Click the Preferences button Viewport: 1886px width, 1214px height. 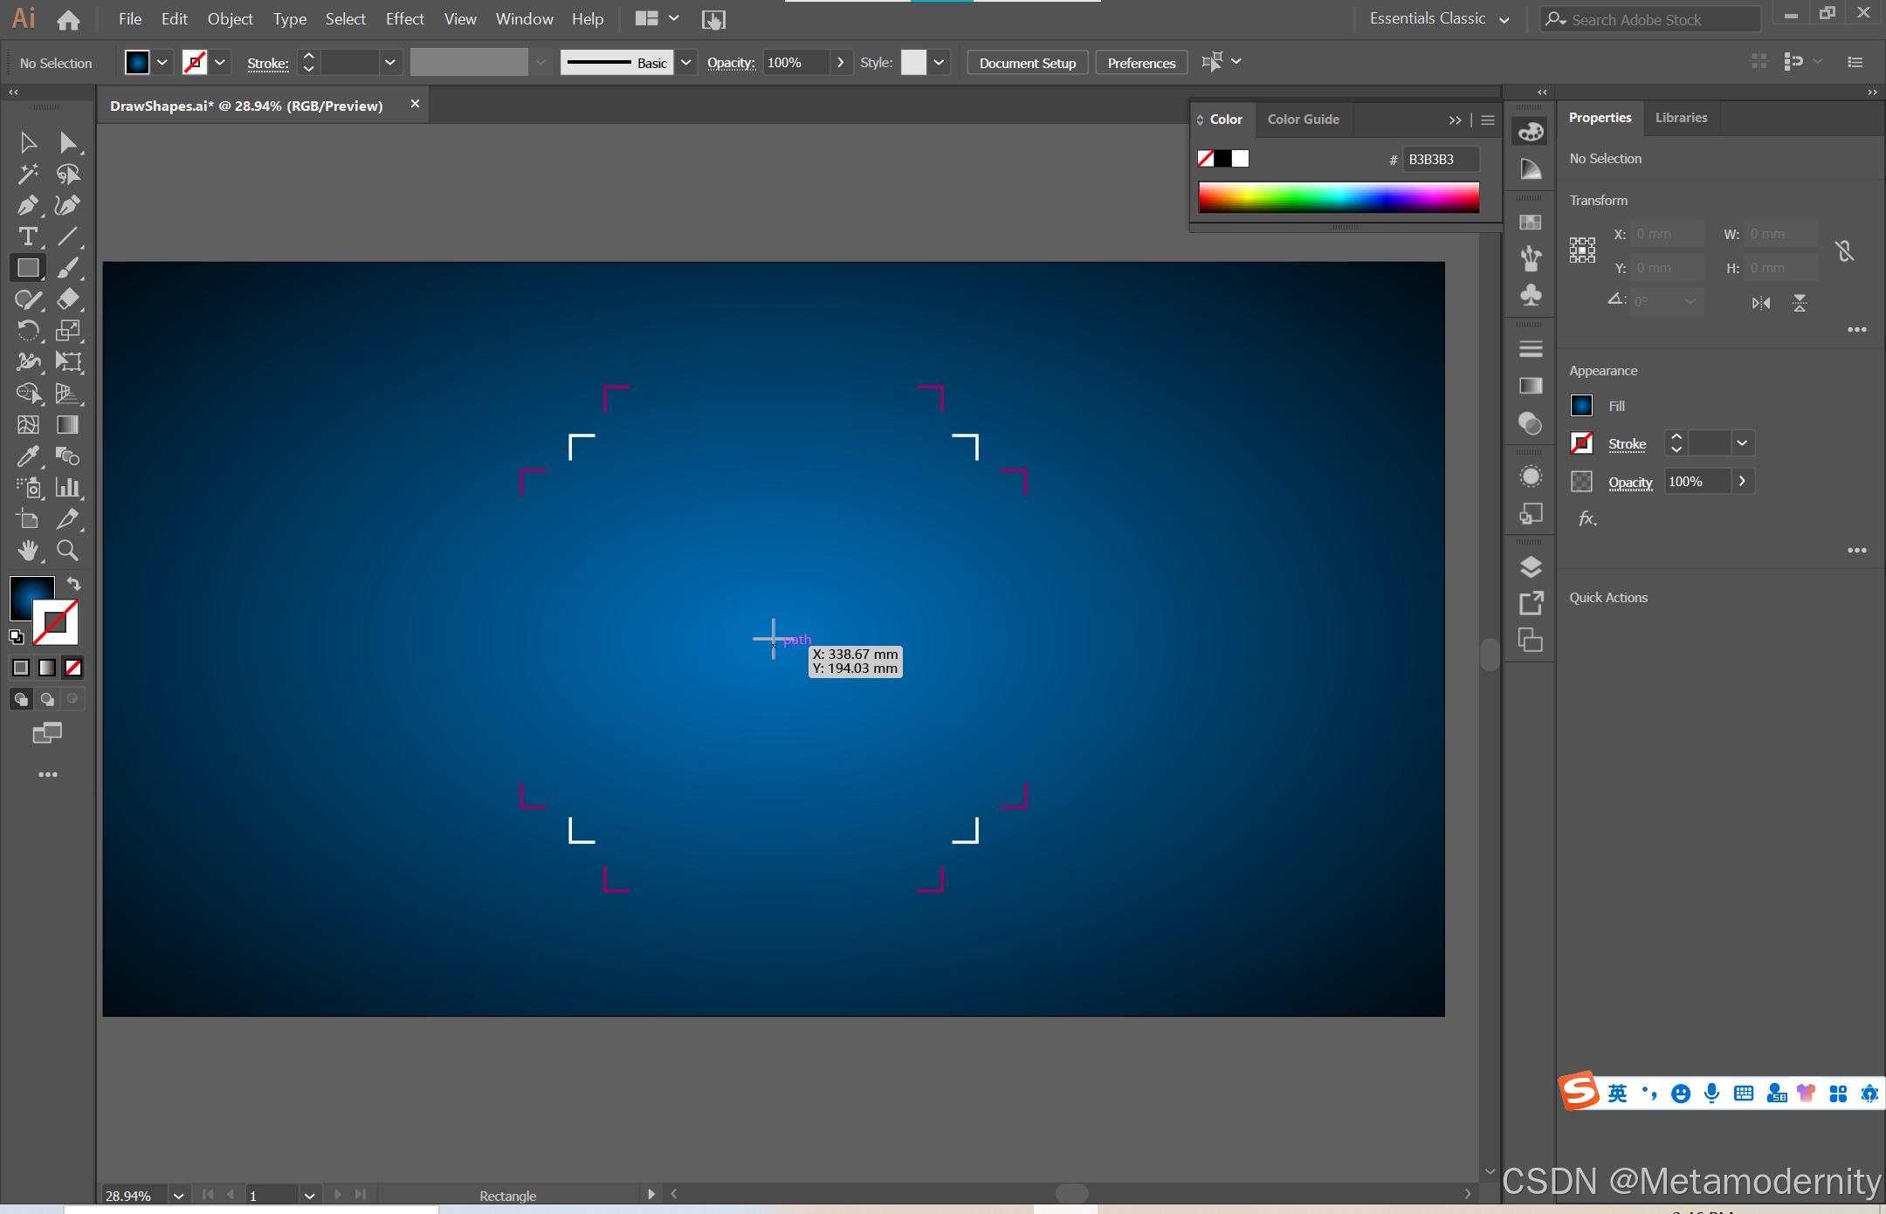[x=1140, y=63]
